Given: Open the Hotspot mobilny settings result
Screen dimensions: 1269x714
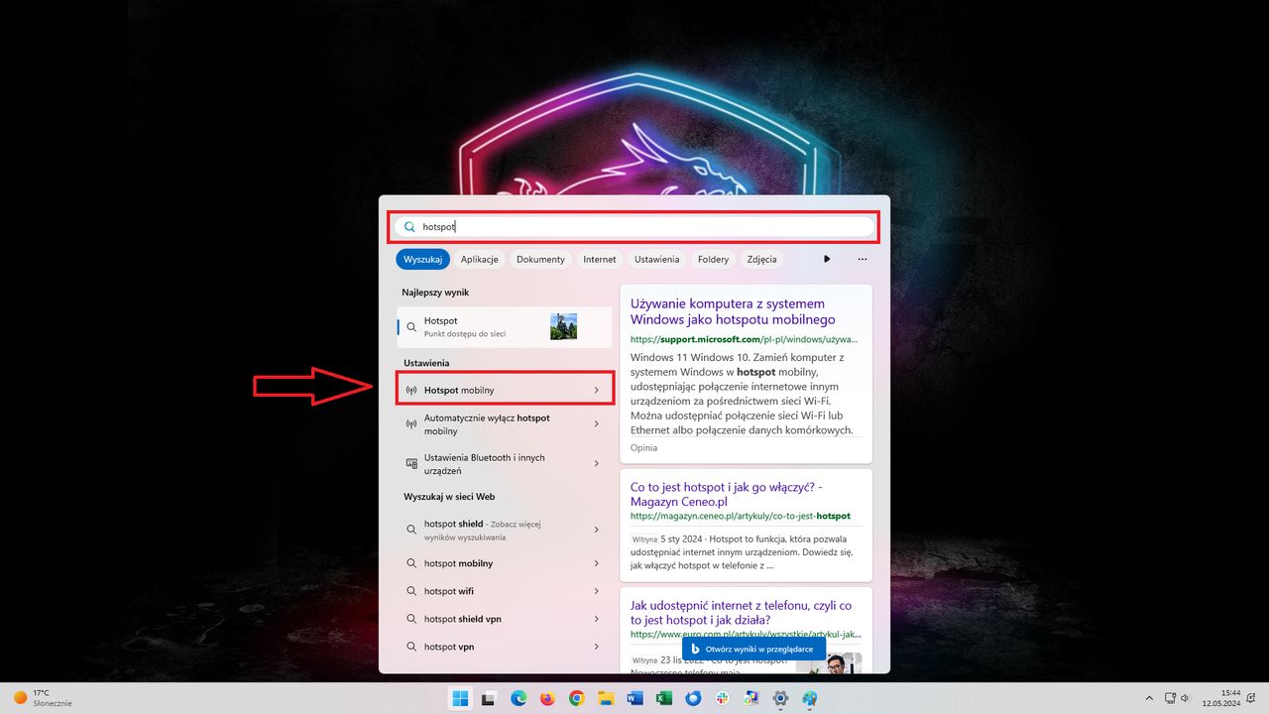Looking at the screenshot, I should tap(505, 390).
